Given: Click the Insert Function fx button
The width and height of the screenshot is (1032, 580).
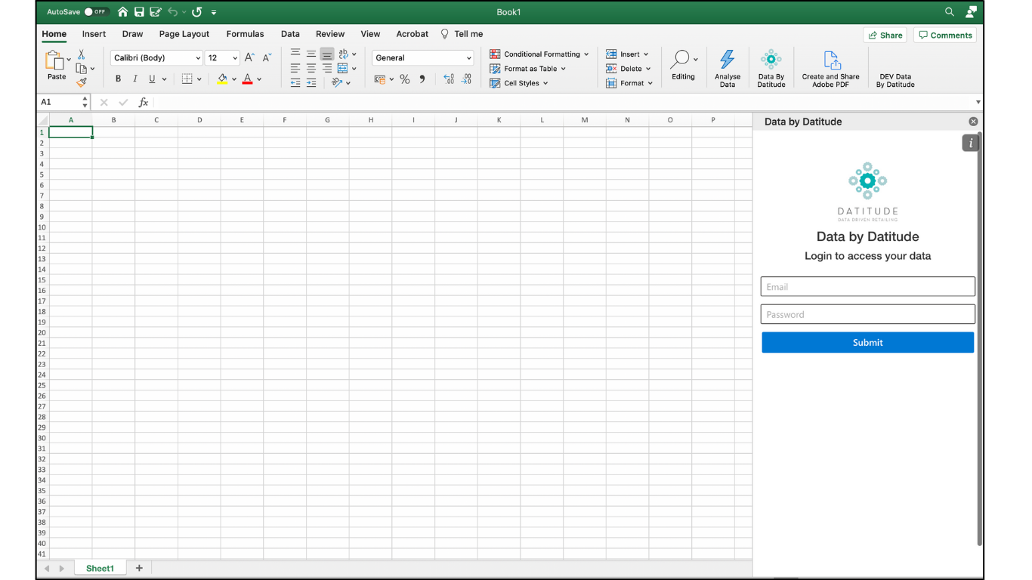Looking at the screenshot, I should [144, 102].
